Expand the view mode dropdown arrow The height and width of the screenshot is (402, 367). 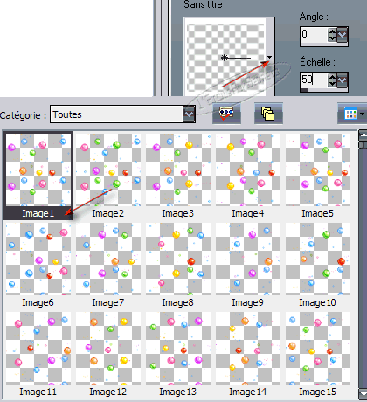pyautogui.click(x=363, y=114)
